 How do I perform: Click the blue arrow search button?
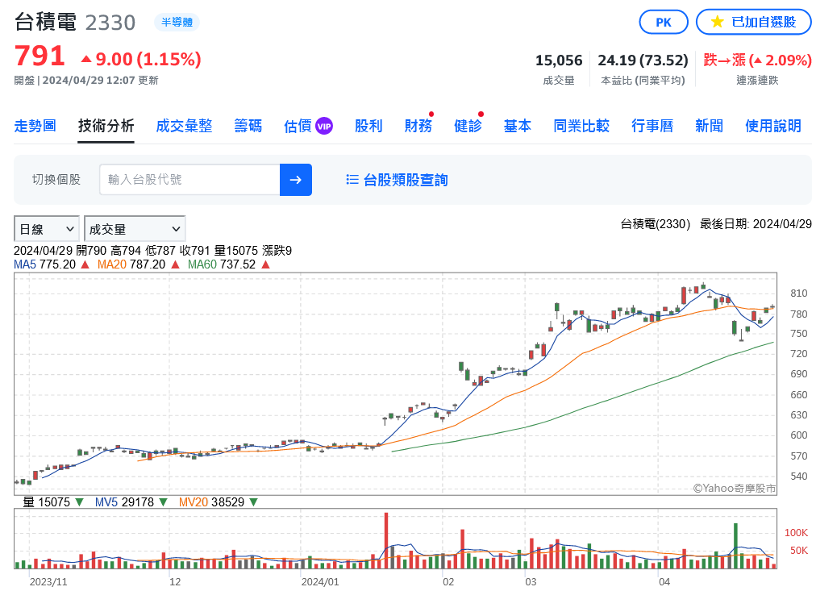point(296,180)
